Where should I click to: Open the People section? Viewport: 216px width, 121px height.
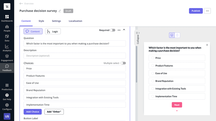coord(7,28)
